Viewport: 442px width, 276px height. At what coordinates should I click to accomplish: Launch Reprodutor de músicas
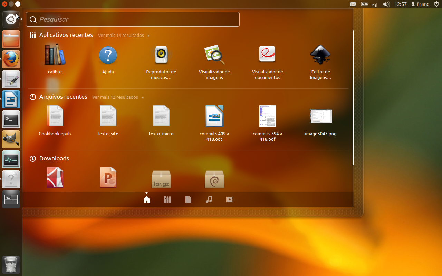(161, 55)
